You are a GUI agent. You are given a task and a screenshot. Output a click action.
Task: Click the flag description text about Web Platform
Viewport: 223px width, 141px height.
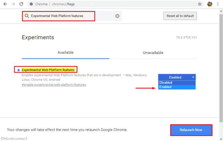(84, 77)
